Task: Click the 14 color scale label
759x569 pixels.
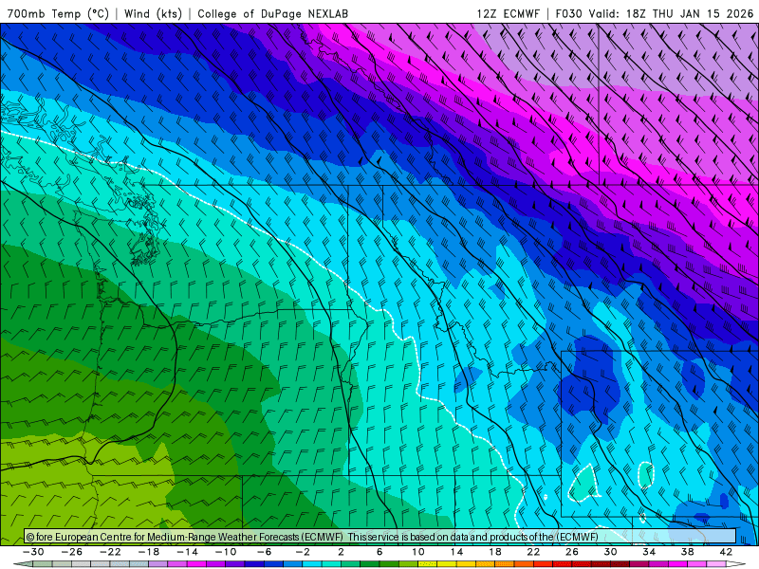Action: (x=456, y=552)
